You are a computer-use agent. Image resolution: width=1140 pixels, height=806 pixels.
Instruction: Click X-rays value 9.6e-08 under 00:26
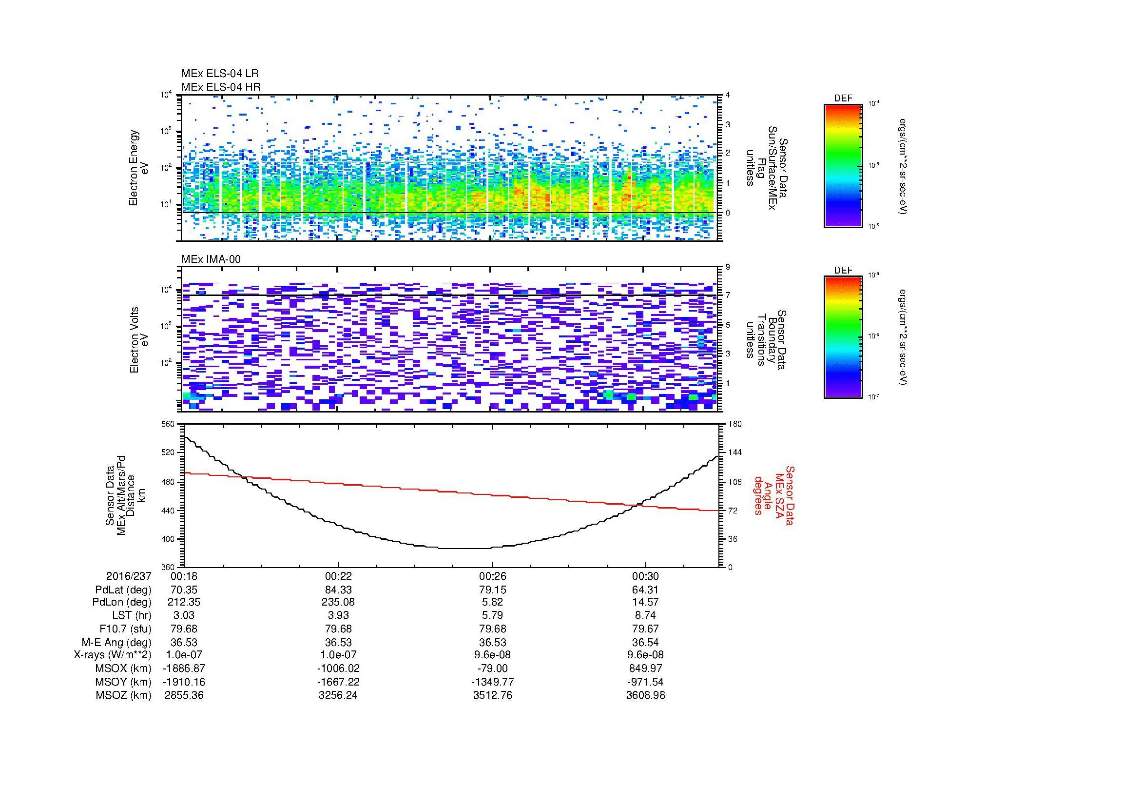(492, 655)
